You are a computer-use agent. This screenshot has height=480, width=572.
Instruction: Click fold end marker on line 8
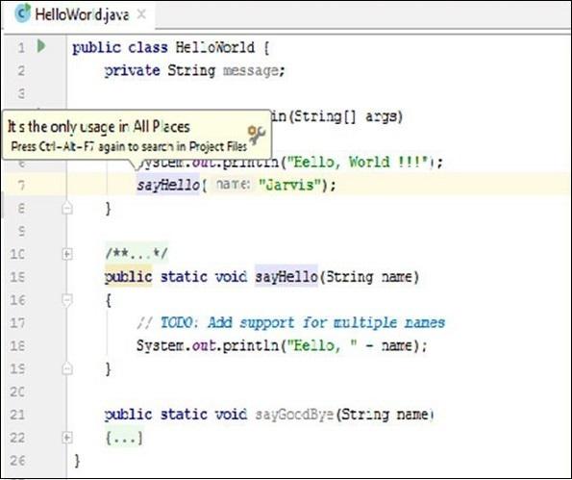66,208
